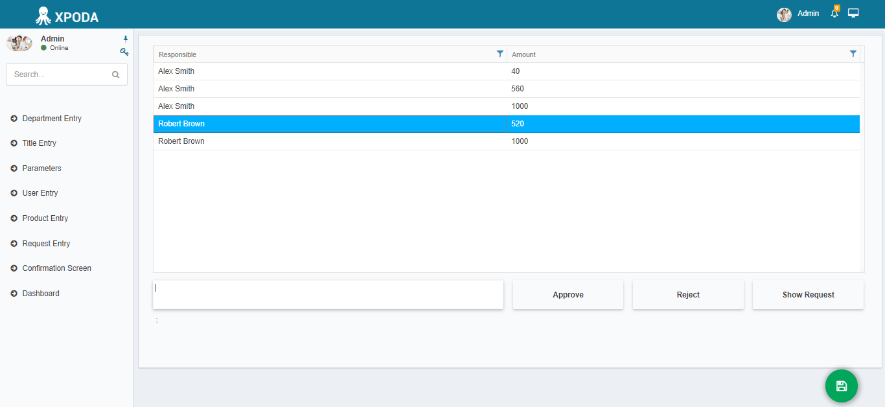Viewport: 885px width, 407px height.
Task: Click the monitor icon in header
Action: tap(853, 13)
